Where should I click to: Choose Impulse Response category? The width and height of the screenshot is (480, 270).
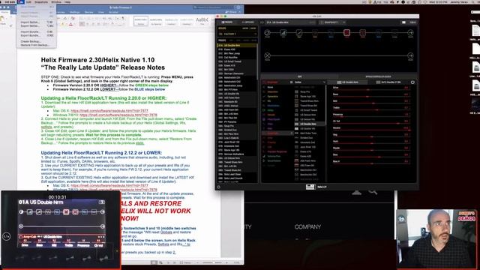point(277,151)
